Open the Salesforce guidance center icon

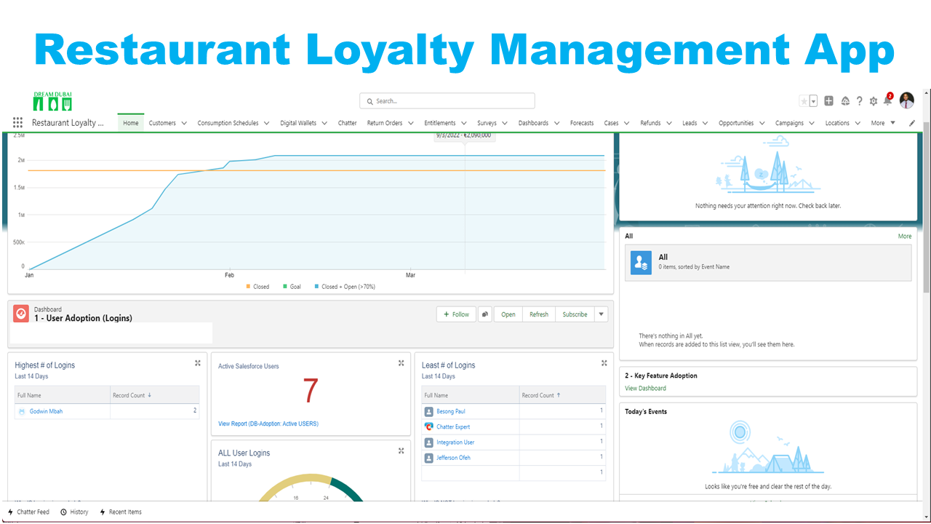[845, 101]
